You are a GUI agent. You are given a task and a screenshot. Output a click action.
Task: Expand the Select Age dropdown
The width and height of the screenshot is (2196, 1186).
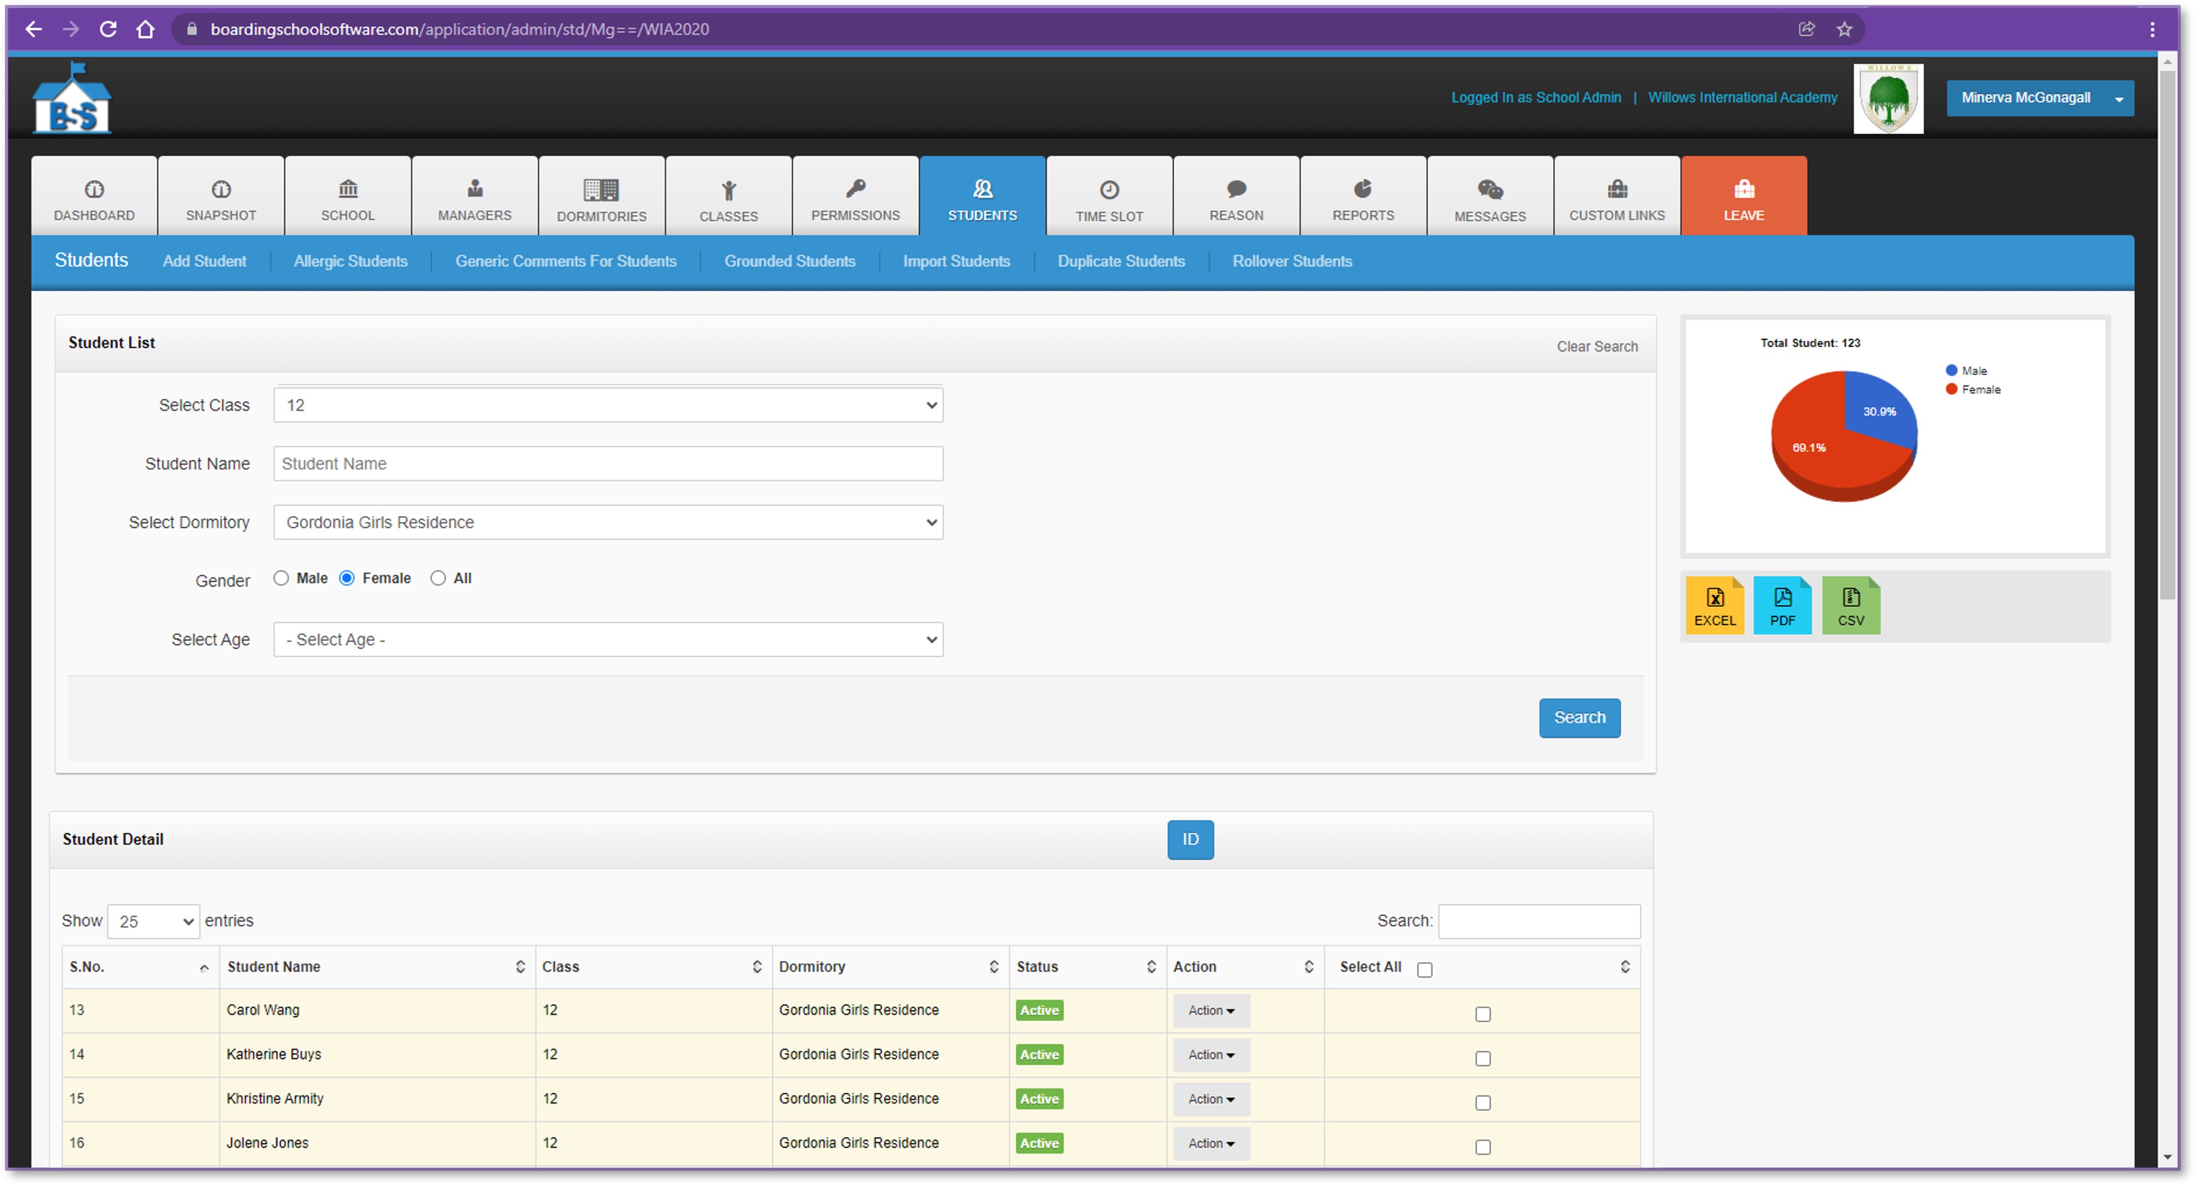[x=607, y=640]
